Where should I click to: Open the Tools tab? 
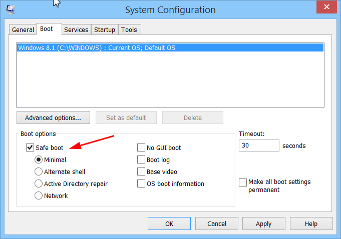[129, 29]
